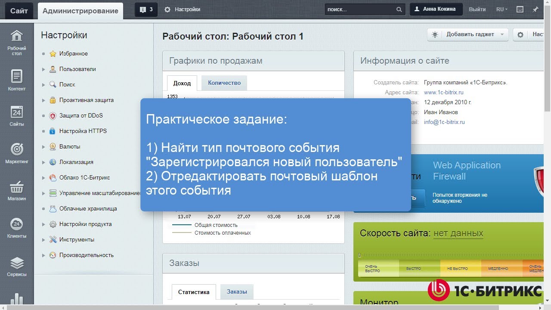Screen dimensions: 551x310
Task: Open the Анна Кокина user profile
Action: (436, 9)
